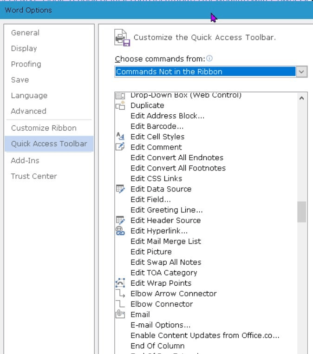Click the Edit Comment icon

(120, 147)
